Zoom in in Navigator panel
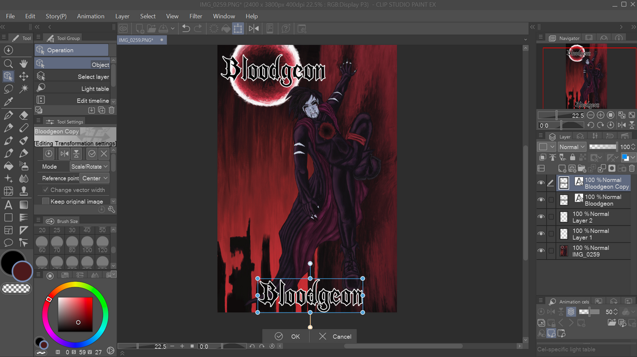This screenshot has height=357, width=637. coord(601,115)
